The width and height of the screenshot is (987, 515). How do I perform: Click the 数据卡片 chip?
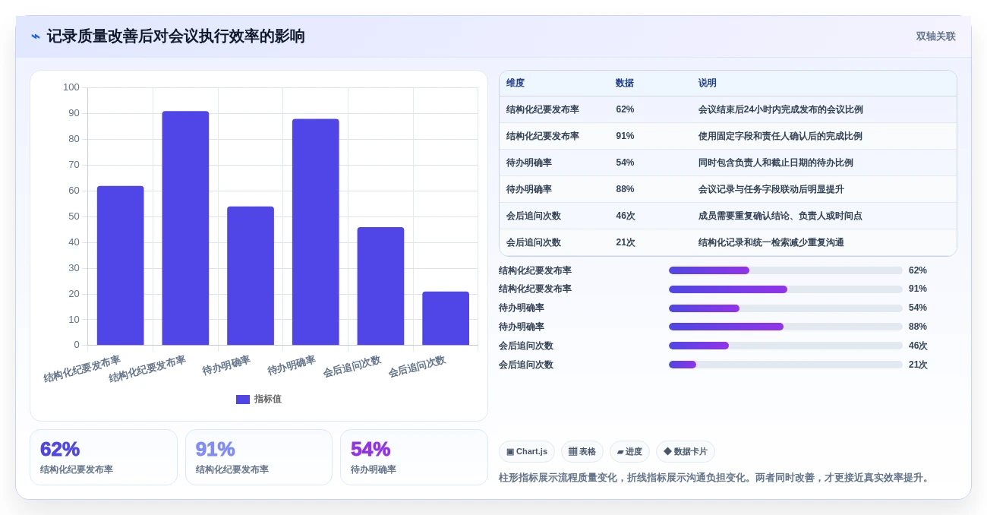686,451
